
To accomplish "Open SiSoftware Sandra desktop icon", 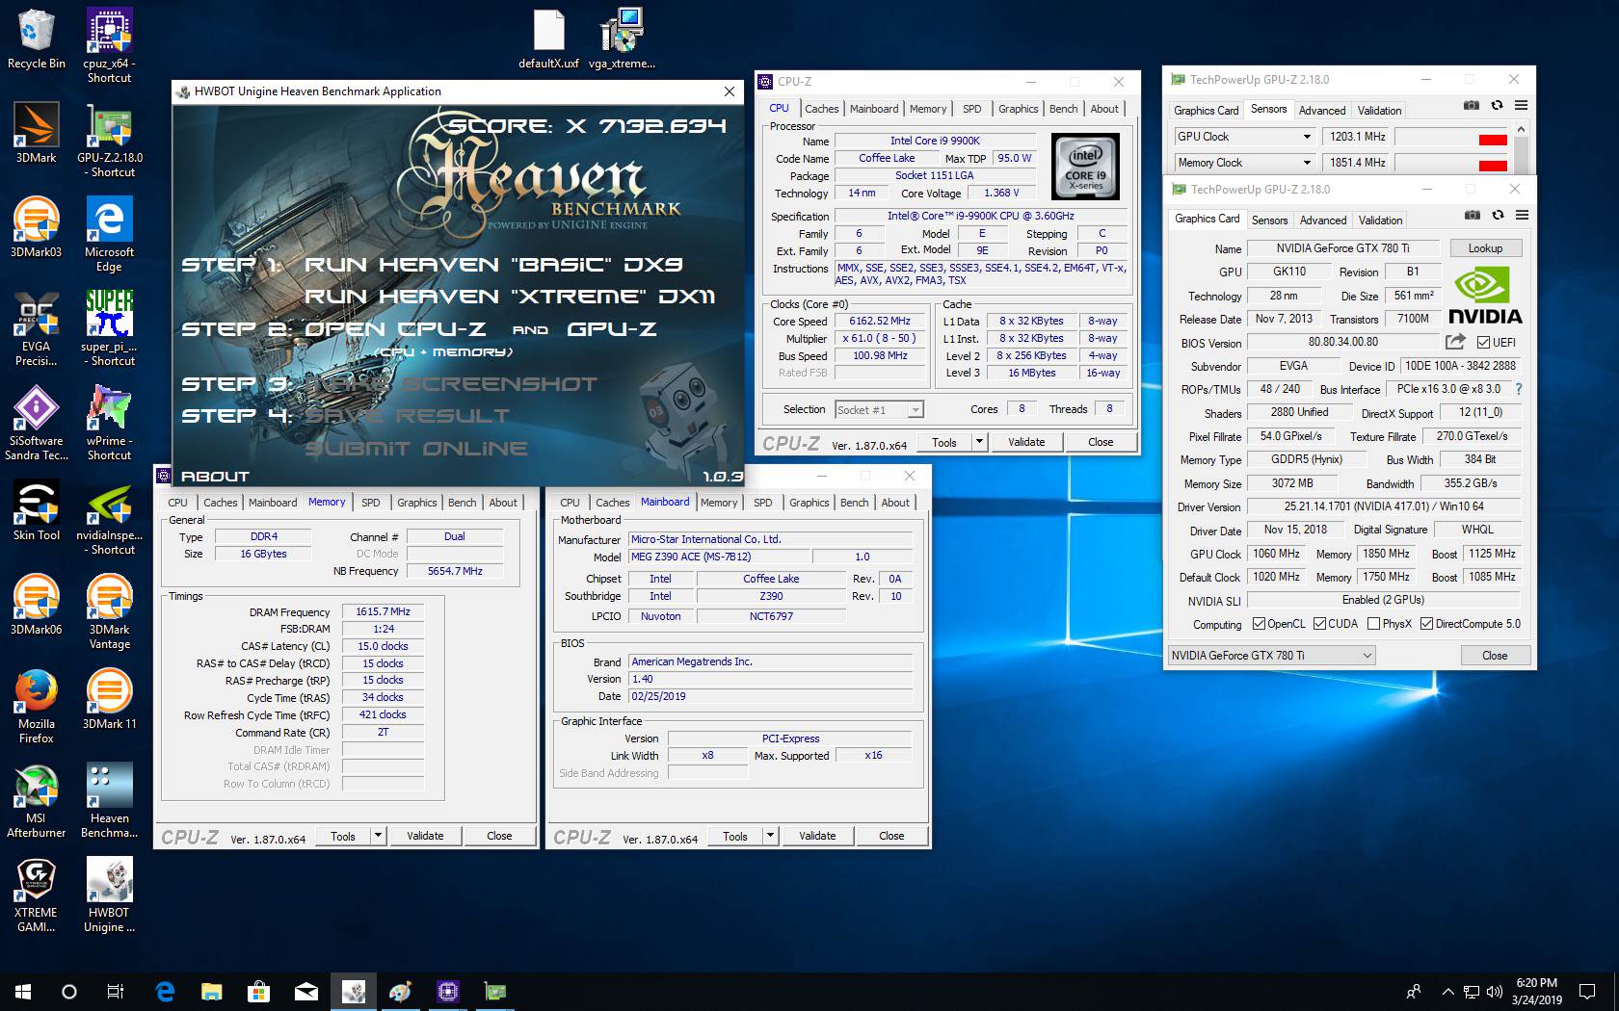I will coord(37,423).
